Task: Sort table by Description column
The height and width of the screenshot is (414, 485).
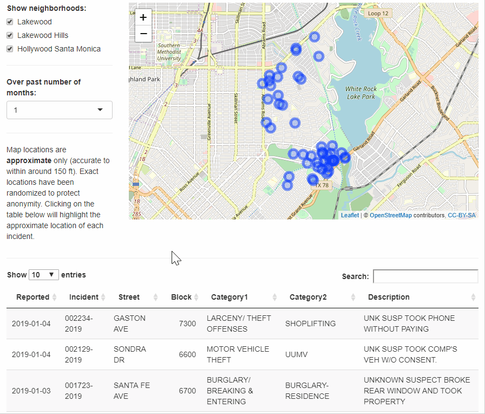Action: pos(418,297)
